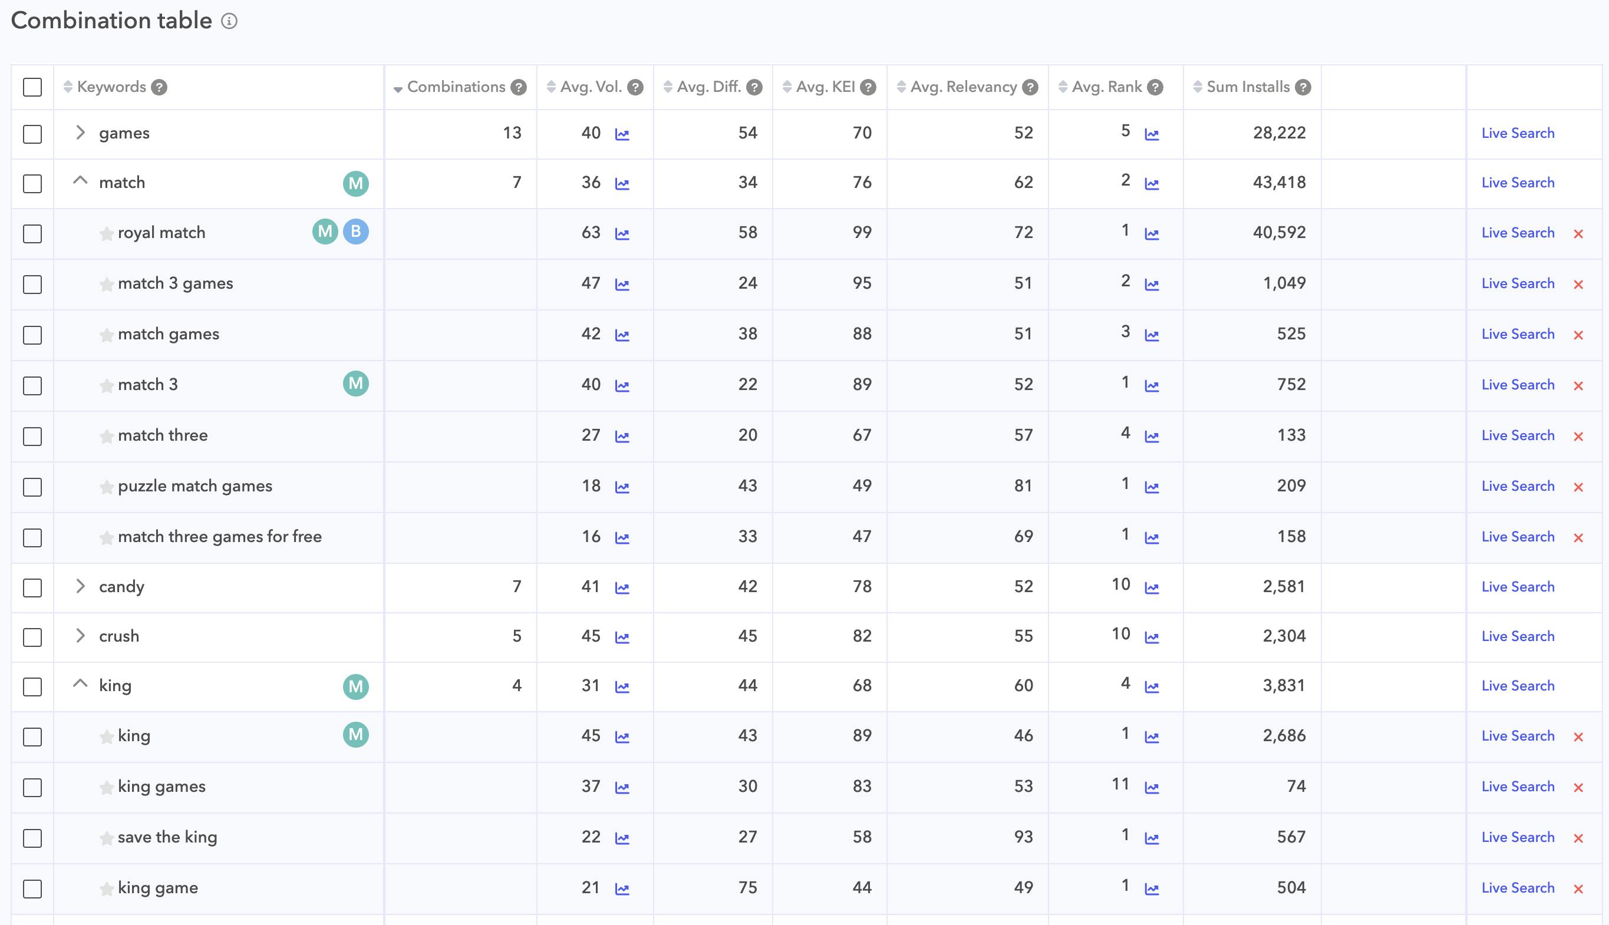Sort the table by Avg. Vol. column
The width and height of the screenshot is (1609, 925).
(591, 87)
